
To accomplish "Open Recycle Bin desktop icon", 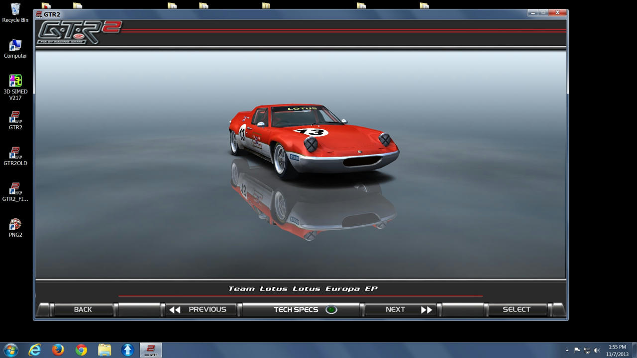I will (x=15, y=13).
